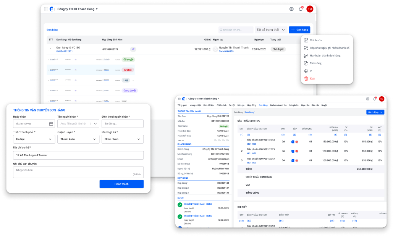The height and width of the screenshot is (236, 393).
Task: Select Xoá from the context menu
Action: 312,78
